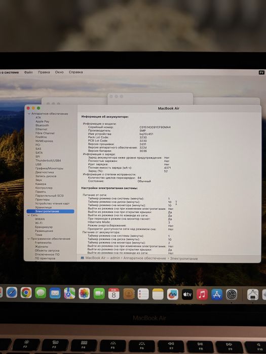Collapse the Программное обеспечение section
This screenshot has width=266, height=354.
28,239
